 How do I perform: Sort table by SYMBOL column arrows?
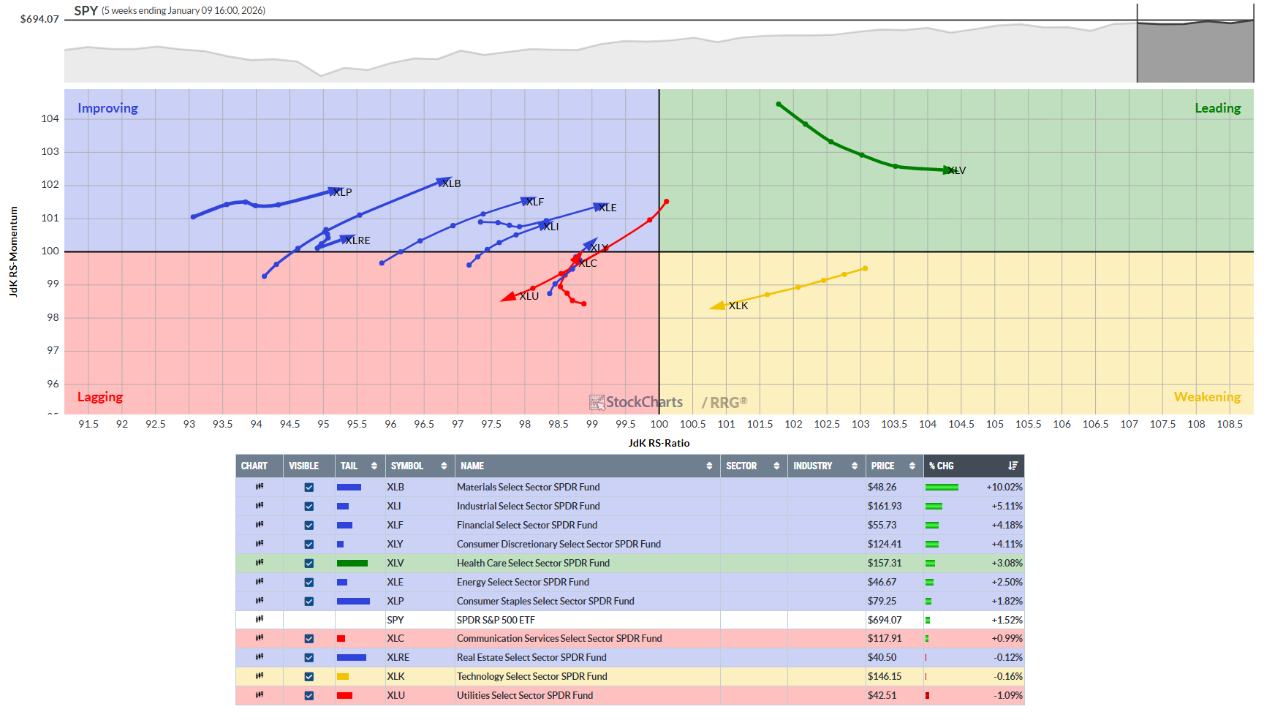click(444, 466)
